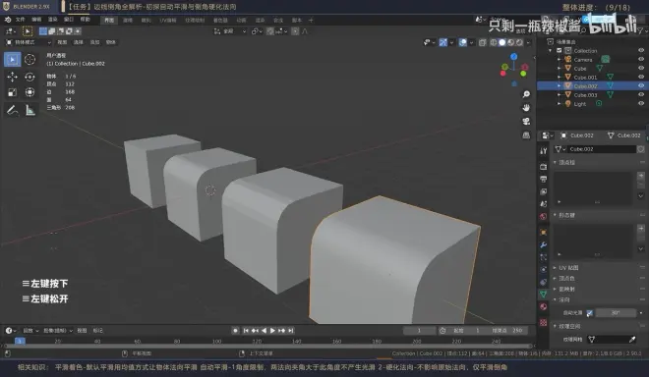Hide Cube.001 with its eye icon
Image resolution: width=649 pixels, height=377 pixels.
pos(641,77)
